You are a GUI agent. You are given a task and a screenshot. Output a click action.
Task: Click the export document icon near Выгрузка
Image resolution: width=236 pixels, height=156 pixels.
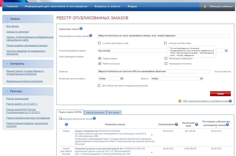point(60,118)
